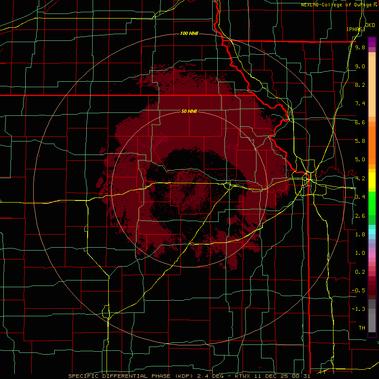Click the 1.0 value on the scale
The image size is (379, 379).
click(360, 253)
